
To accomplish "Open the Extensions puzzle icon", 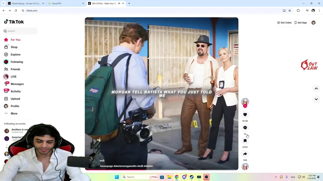I will tap(298, 11).
